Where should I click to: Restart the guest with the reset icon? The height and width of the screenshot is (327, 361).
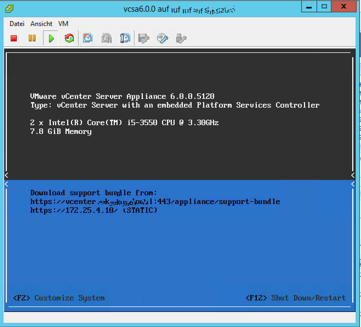[x=69, y=38]
